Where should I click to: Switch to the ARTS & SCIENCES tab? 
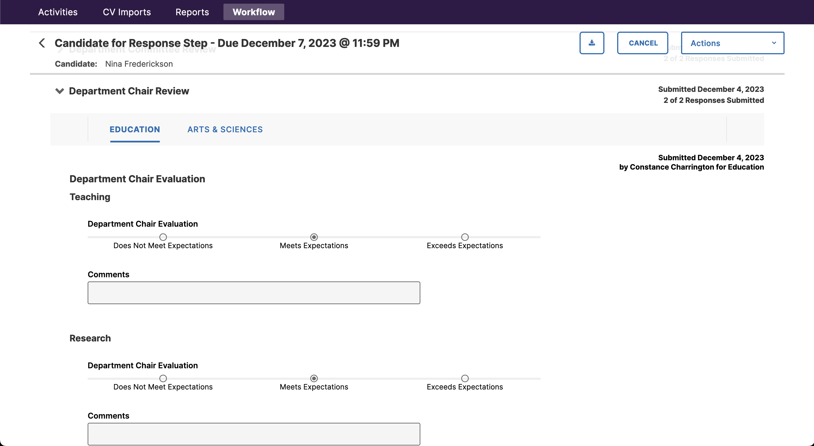tap(225, 129)
